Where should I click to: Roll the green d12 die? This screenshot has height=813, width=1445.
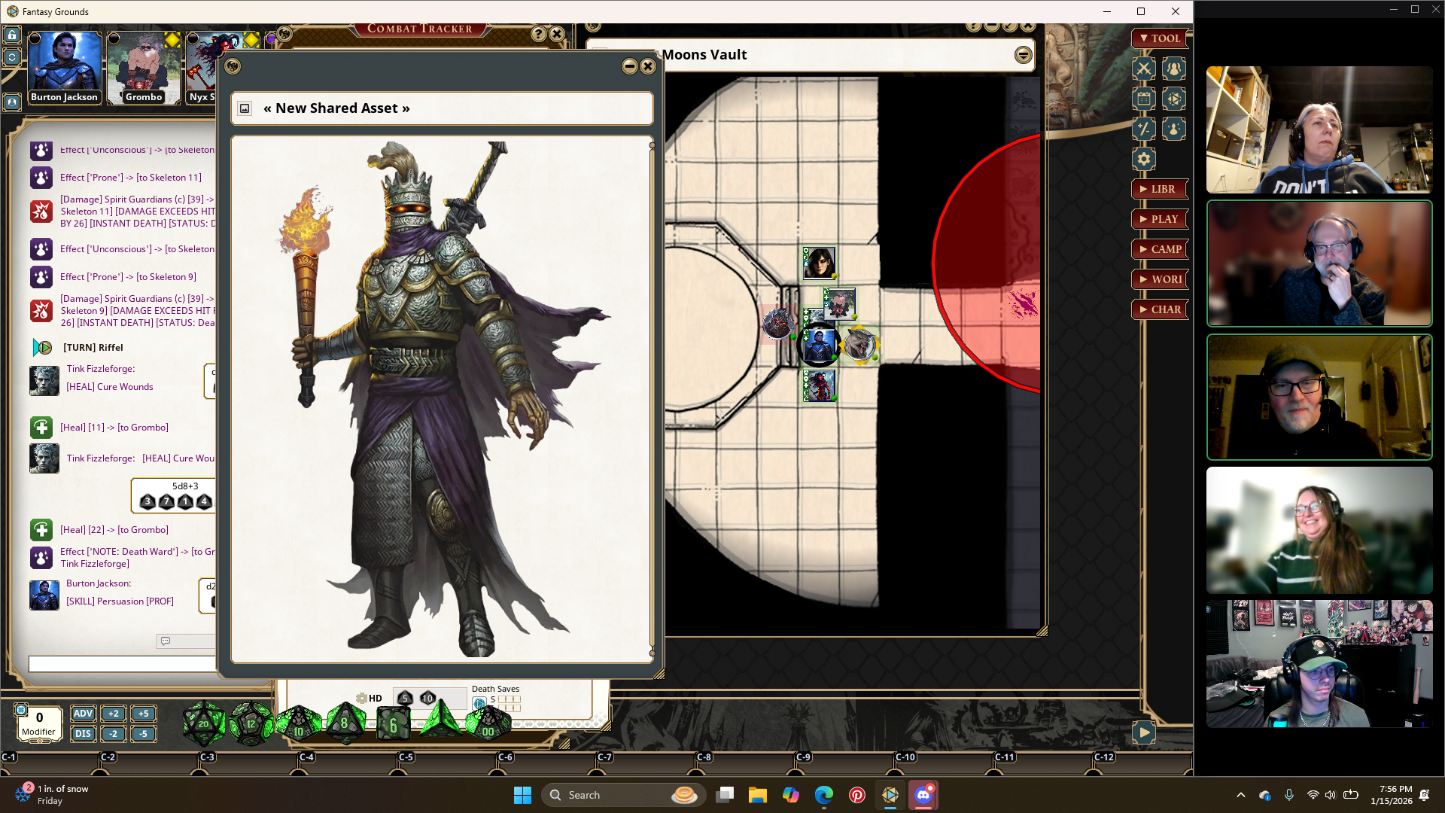(251, 723)
